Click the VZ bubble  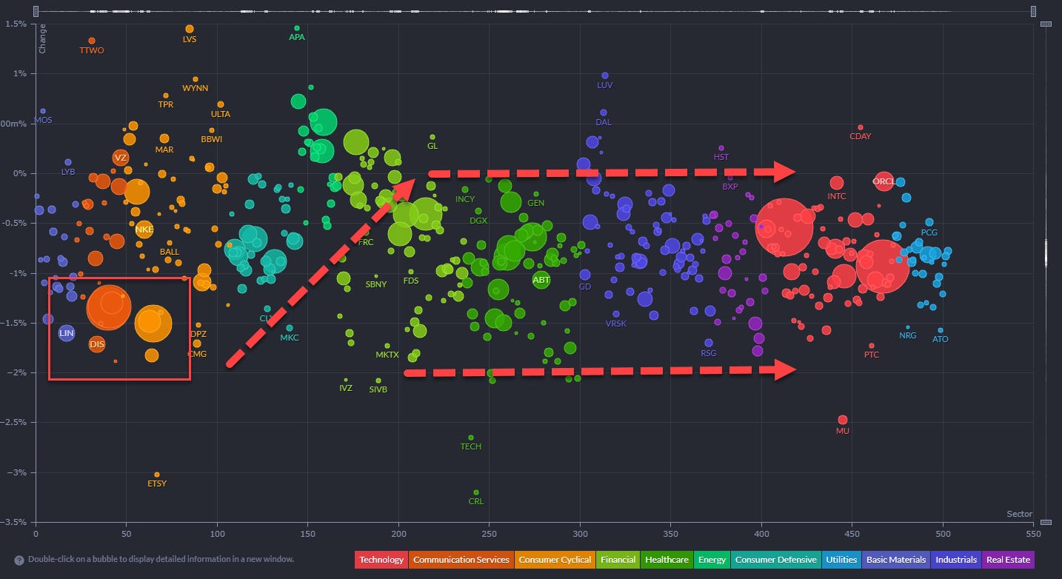point(121,158)
